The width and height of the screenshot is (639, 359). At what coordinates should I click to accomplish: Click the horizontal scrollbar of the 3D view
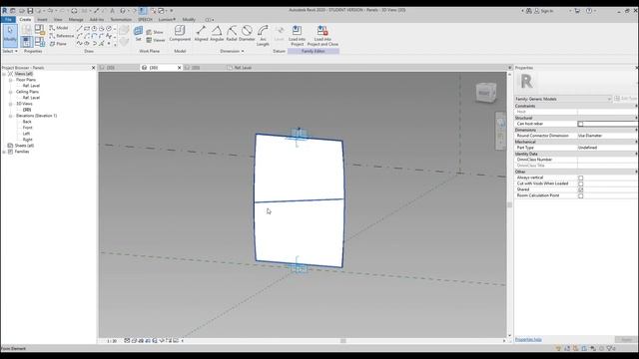click(343, 341)
